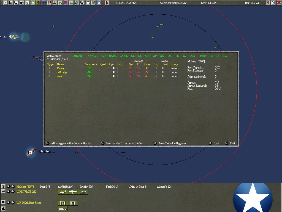Filter the list by APD
The image size is (282, 212).
click(148, 56)
